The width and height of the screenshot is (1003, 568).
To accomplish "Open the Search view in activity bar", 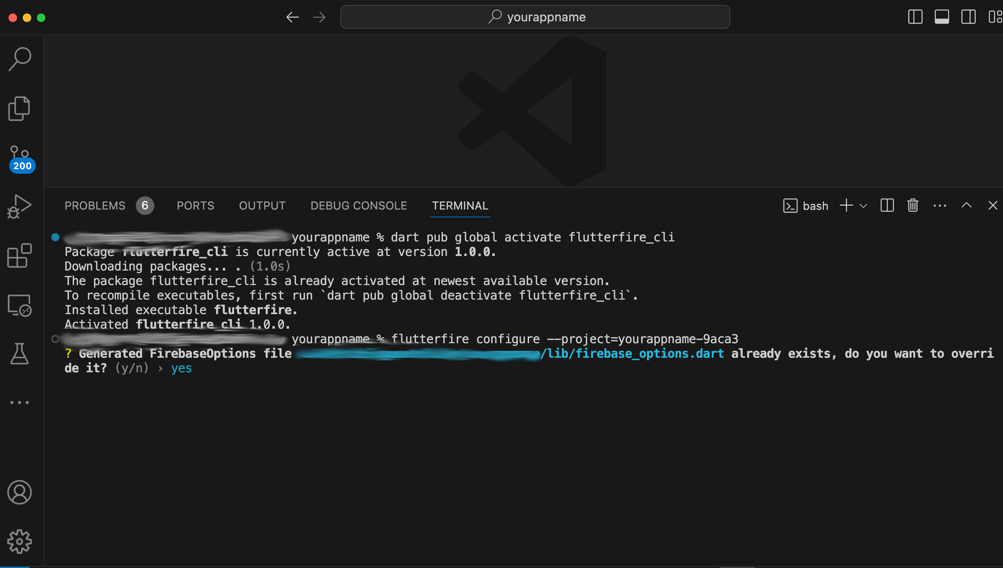I will (x=20, y=59).
